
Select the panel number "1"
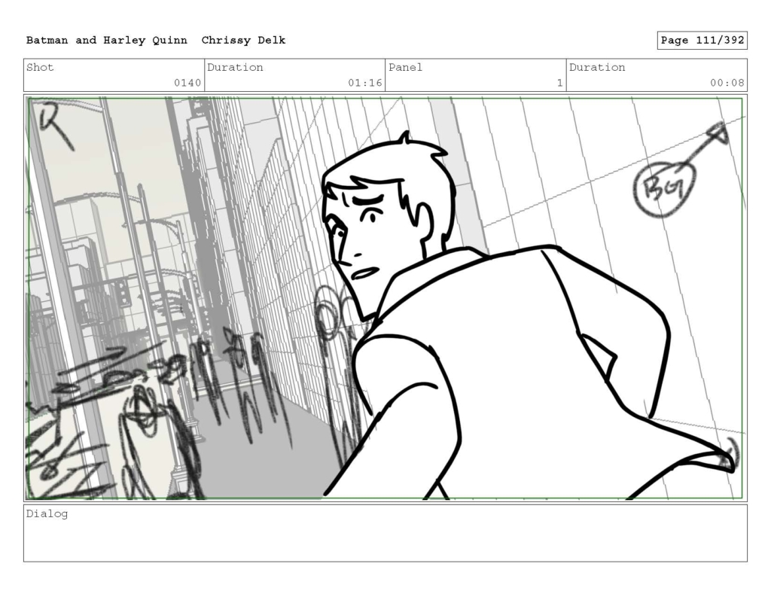[559, 83]
